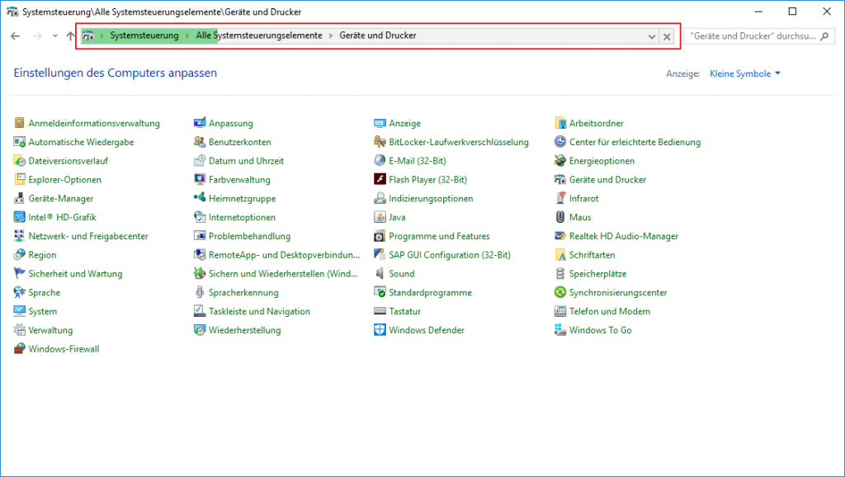845x477 pixels.
Task: Click the Sprache link
Action: [x=45, y=292]
